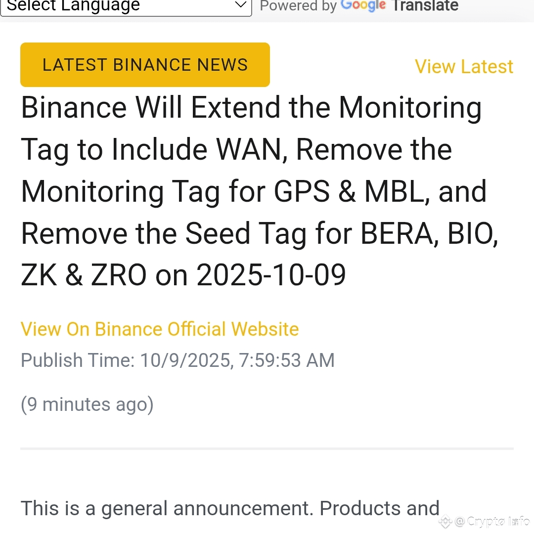
Task: Click the Translate label next to Google logo
Action: (x=424, y=6)
